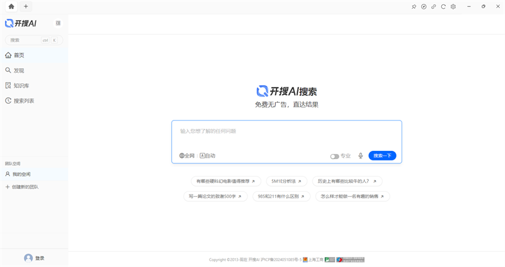Image resolution: width=505 pixels, height=267 pixels.
Task: Open the 自动 mode selector
Action: (208, 155)
